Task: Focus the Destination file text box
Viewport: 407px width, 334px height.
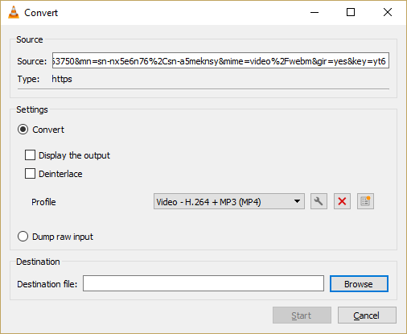Action: click(203, 283)
